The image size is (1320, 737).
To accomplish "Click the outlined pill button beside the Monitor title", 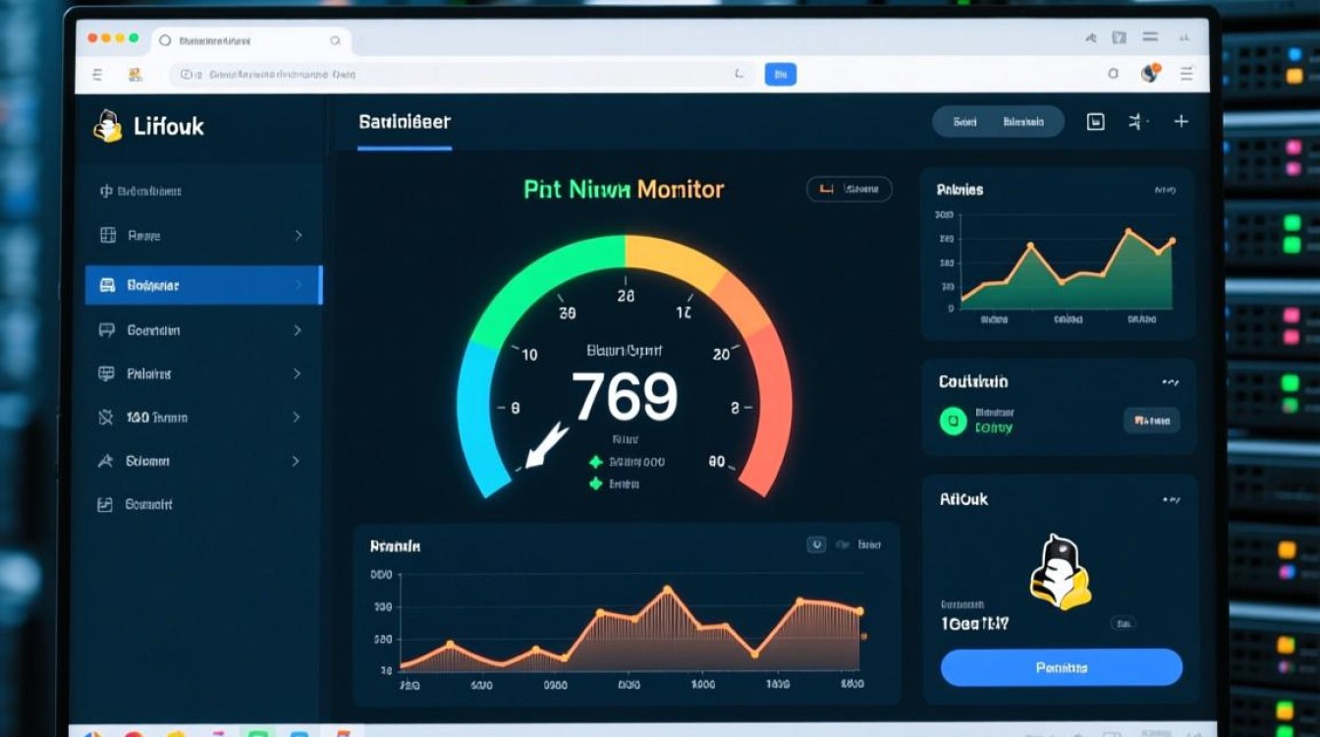I will (x=849, y=189).
